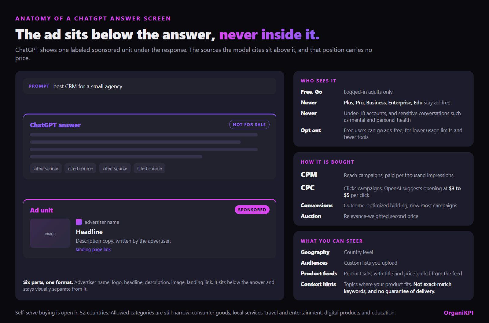Click the ad 'Headline' text
Image resolution: width=489 pixels, height=323 pixels.
tap(89, 232)
